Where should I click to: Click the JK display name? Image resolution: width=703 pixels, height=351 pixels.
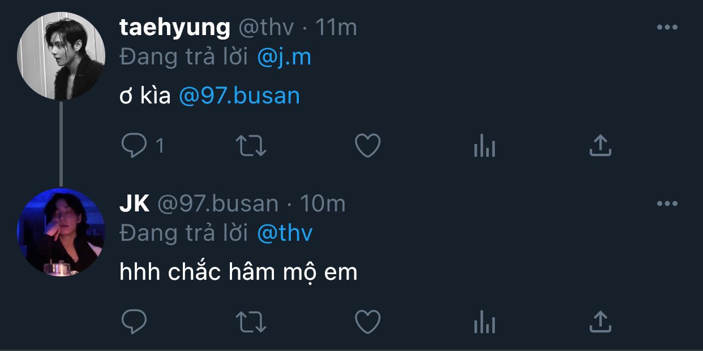pyautogui.click(x=134, y=203)
